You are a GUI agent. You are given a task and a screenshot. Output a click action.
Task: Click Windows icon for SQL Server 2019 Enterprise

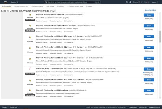(30, 81)
